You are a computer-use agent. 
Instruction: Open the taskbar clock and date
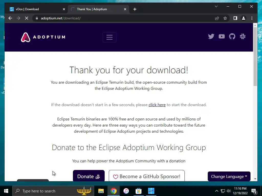tap(240, 191)
